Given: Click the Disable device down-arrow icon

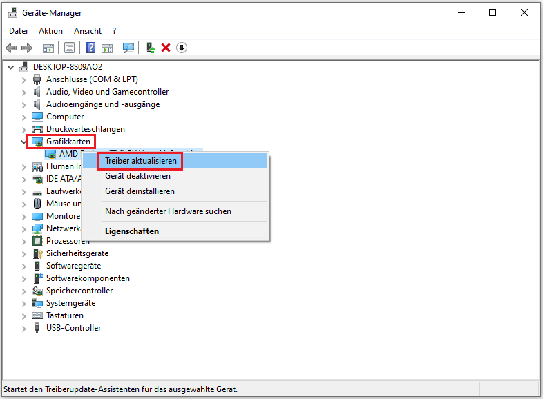Looking at the screenshot, I should click(182, 48).
